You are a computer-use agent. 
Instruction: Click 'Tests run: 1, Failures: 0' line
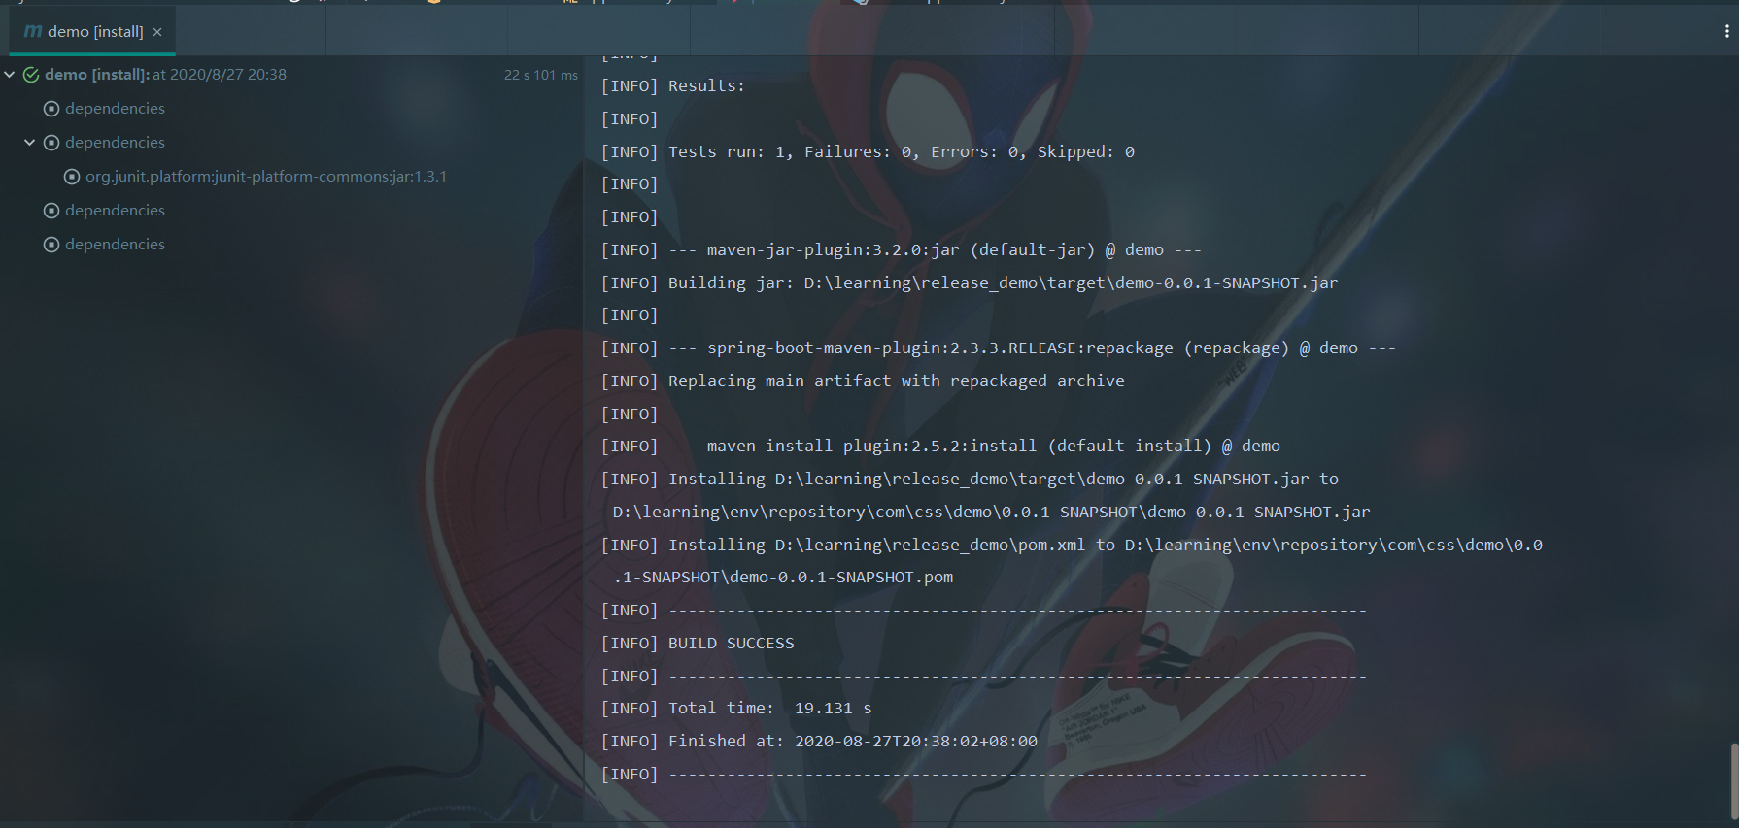pos(868,151)
